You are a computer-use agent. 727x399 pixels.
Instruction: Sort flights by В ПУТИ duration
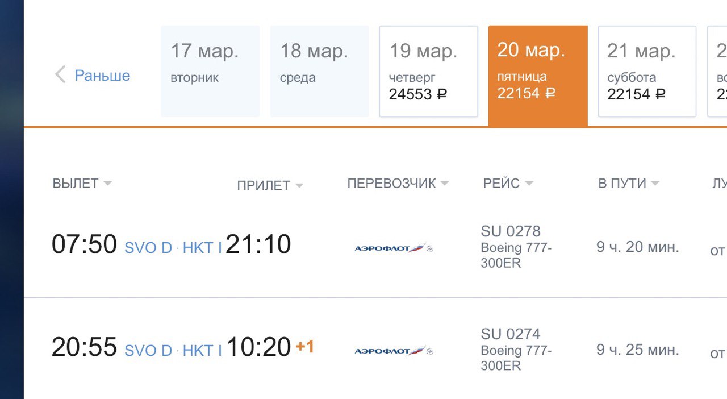tap(628, 183)
